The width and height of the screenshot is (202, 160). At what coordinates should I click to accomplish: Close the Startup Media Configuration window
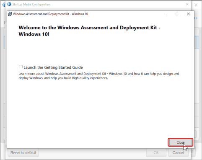pyautogui.click(x=187, y=4)
